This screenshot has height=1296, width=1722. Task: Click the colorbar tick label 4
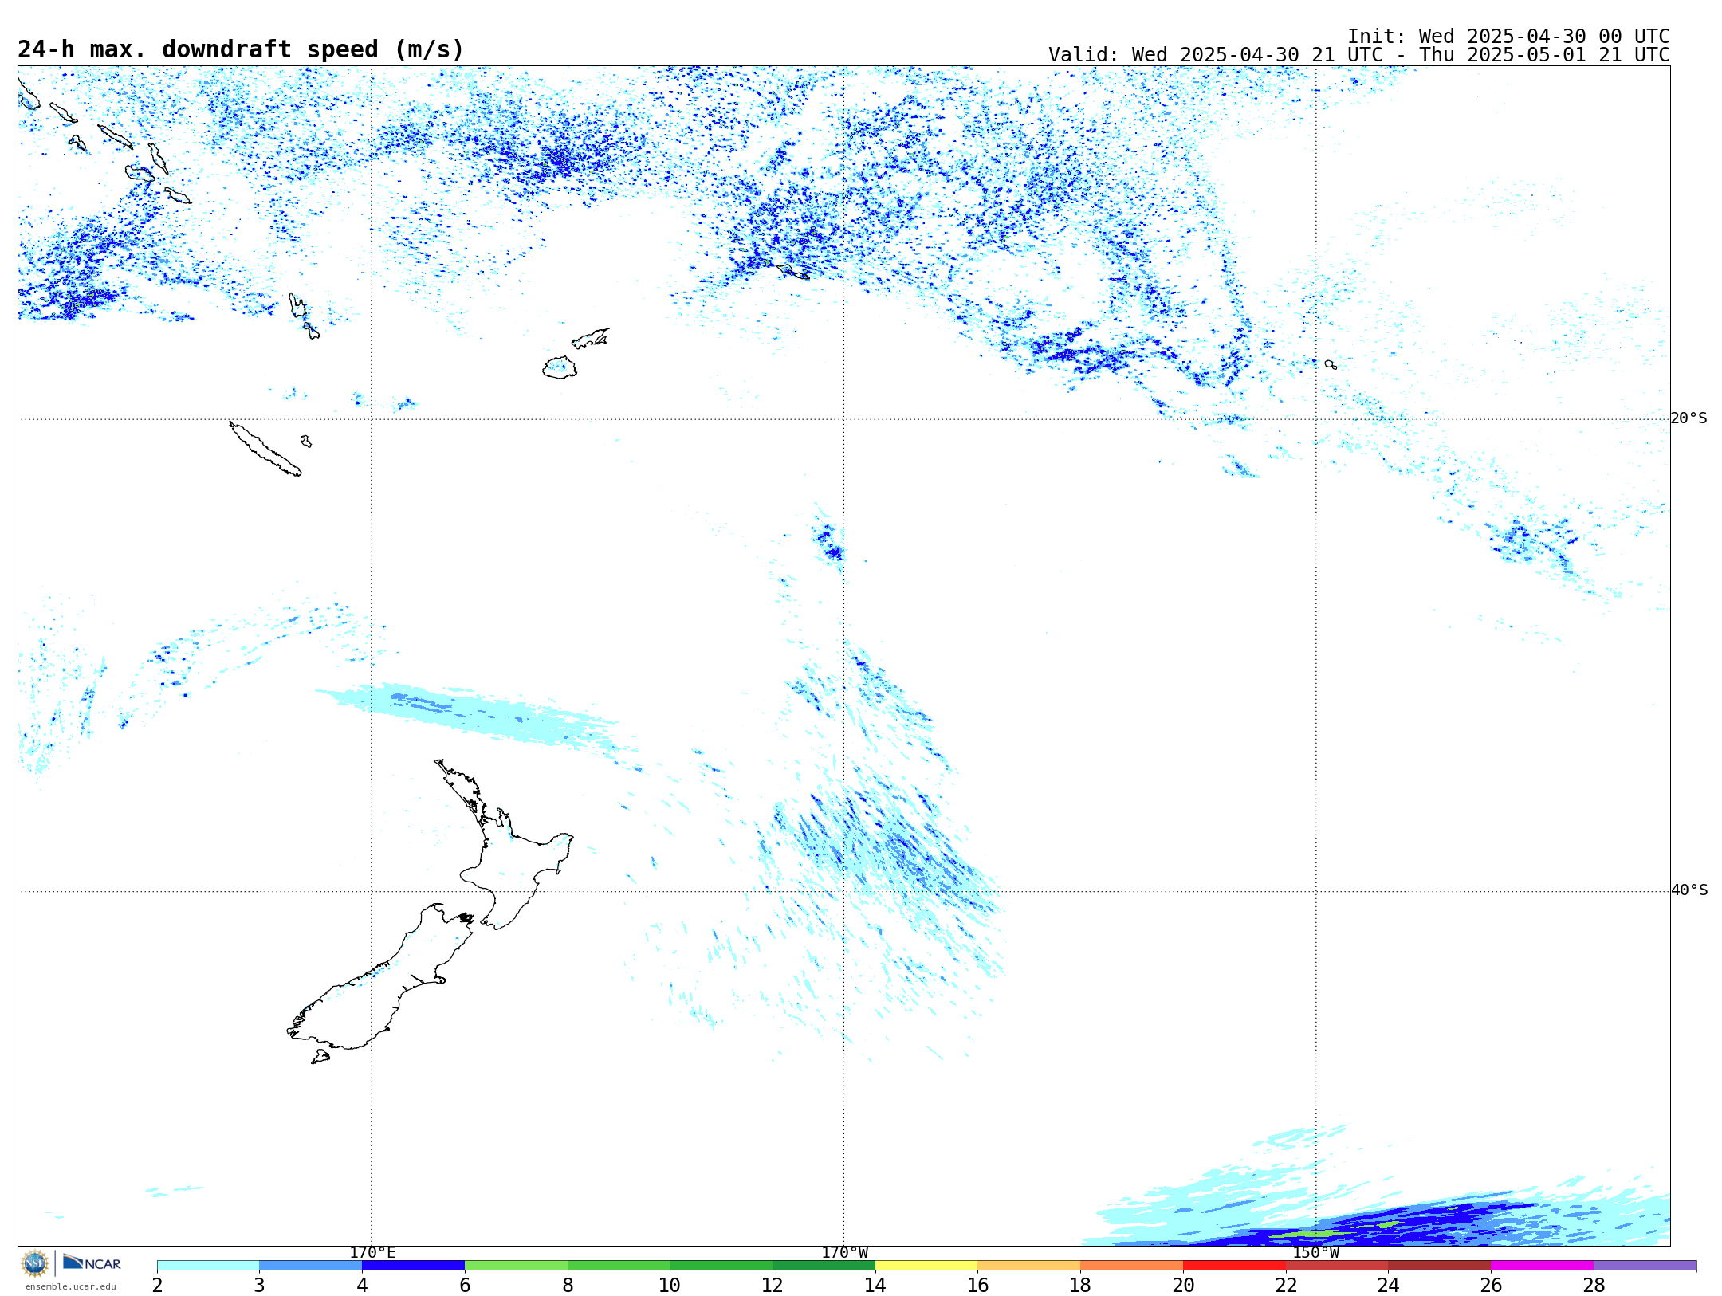click(362, 1285)
